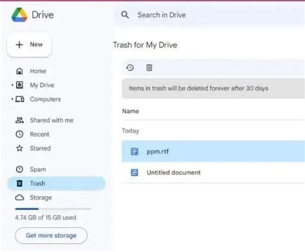Select the Untitled document row

[214, 172]
